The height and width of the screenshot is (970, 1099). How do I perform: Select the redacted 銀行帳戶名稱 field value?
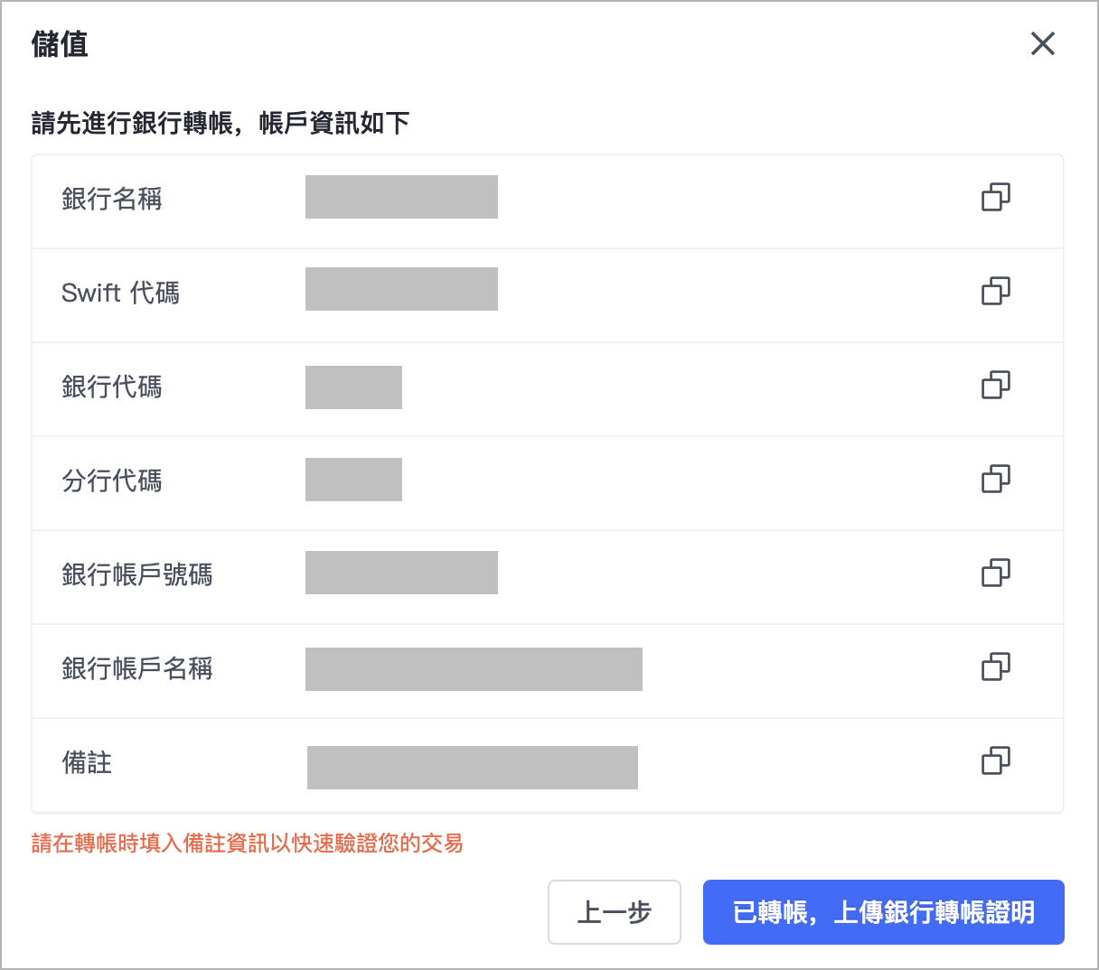tap(474, 669)
